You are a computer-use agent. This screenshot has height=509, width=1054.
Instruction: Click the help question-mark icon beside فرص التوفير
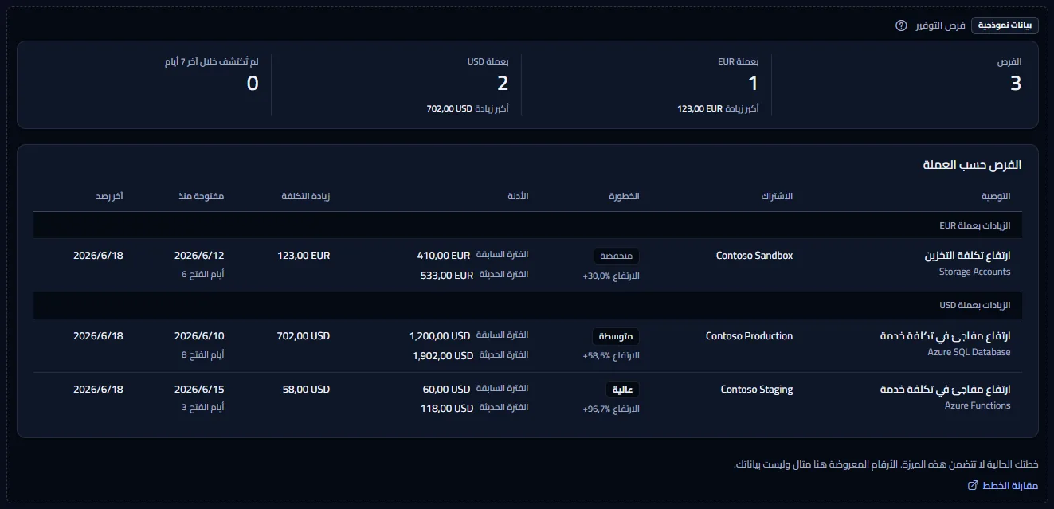[901, 25]
